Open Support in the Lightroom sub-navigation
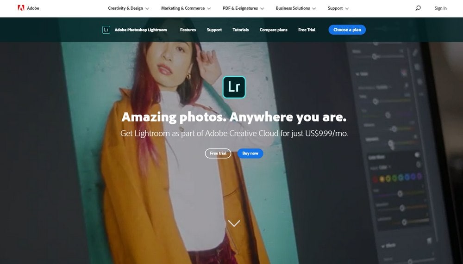The height and width of the screenshot is (264, 463). click(x=214, y=30)
